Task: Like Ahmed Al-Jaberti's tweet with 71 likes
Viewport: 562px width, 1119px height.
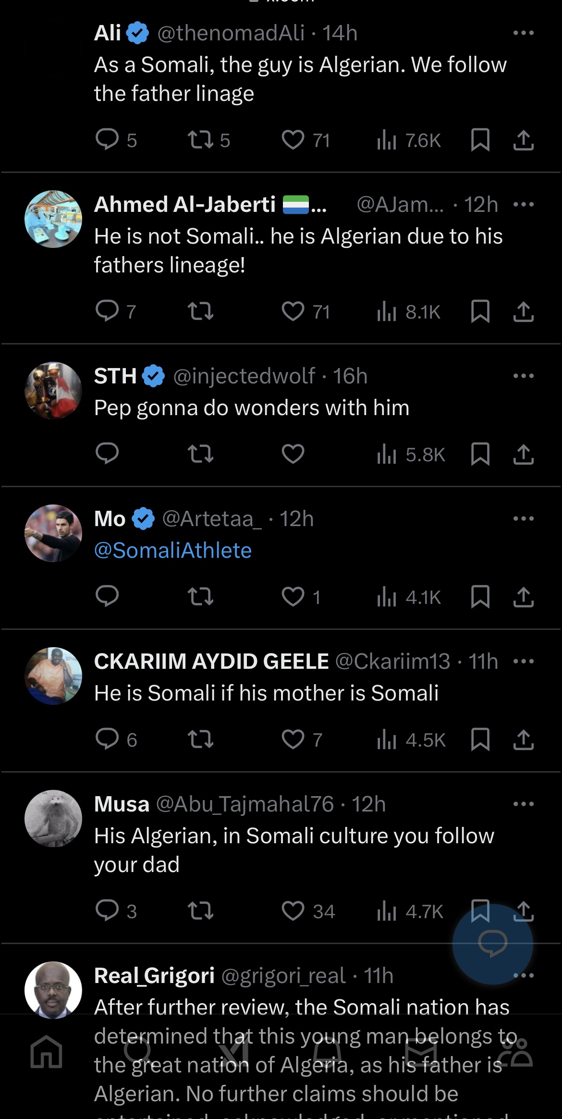Action: point(293,311)
